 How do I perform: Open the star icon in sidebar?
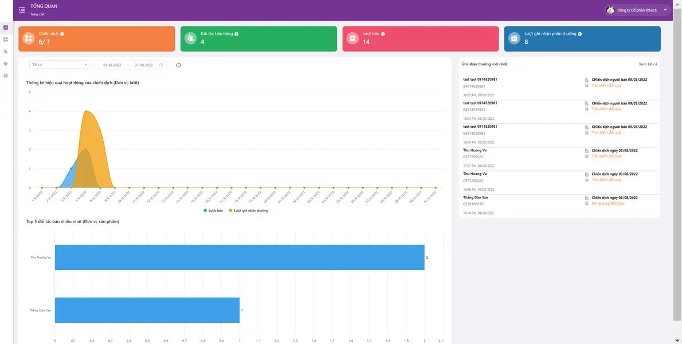[x=6, y=64]
